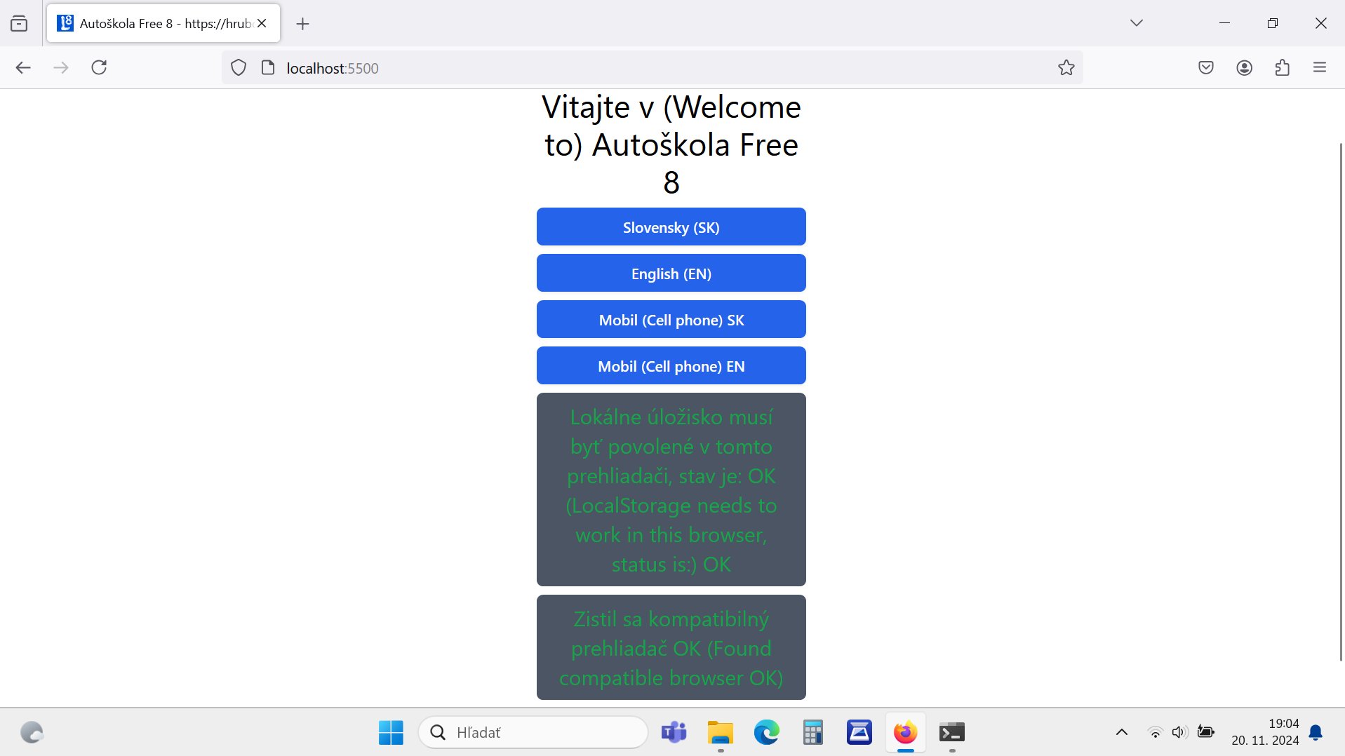Screen dimensions: 1345x756
Task: Launch Calculator from the taskbar
Action: [x=812, y=732]
